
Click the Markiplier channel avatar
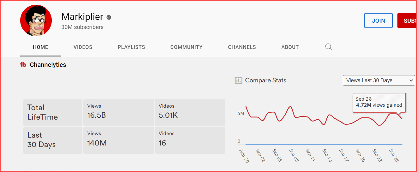pyautogui.click(x=36, y=21)
